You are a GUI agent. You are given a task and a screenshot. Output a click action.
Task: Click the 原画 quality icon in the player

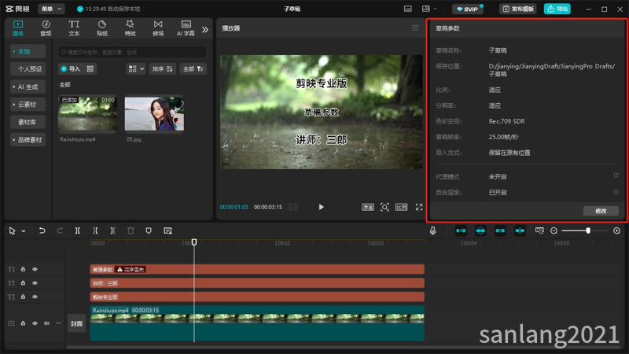pyautogui.click(x=368, y=207)
